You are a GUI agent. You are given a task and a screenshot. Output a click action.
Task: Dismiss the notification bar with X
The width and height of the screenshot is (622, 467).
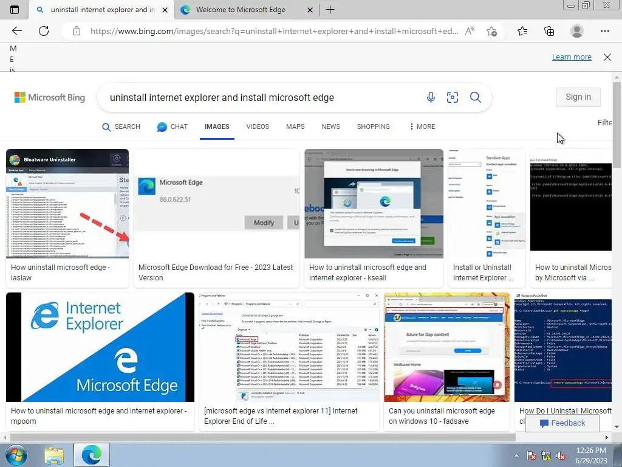[x=607, y=57]
